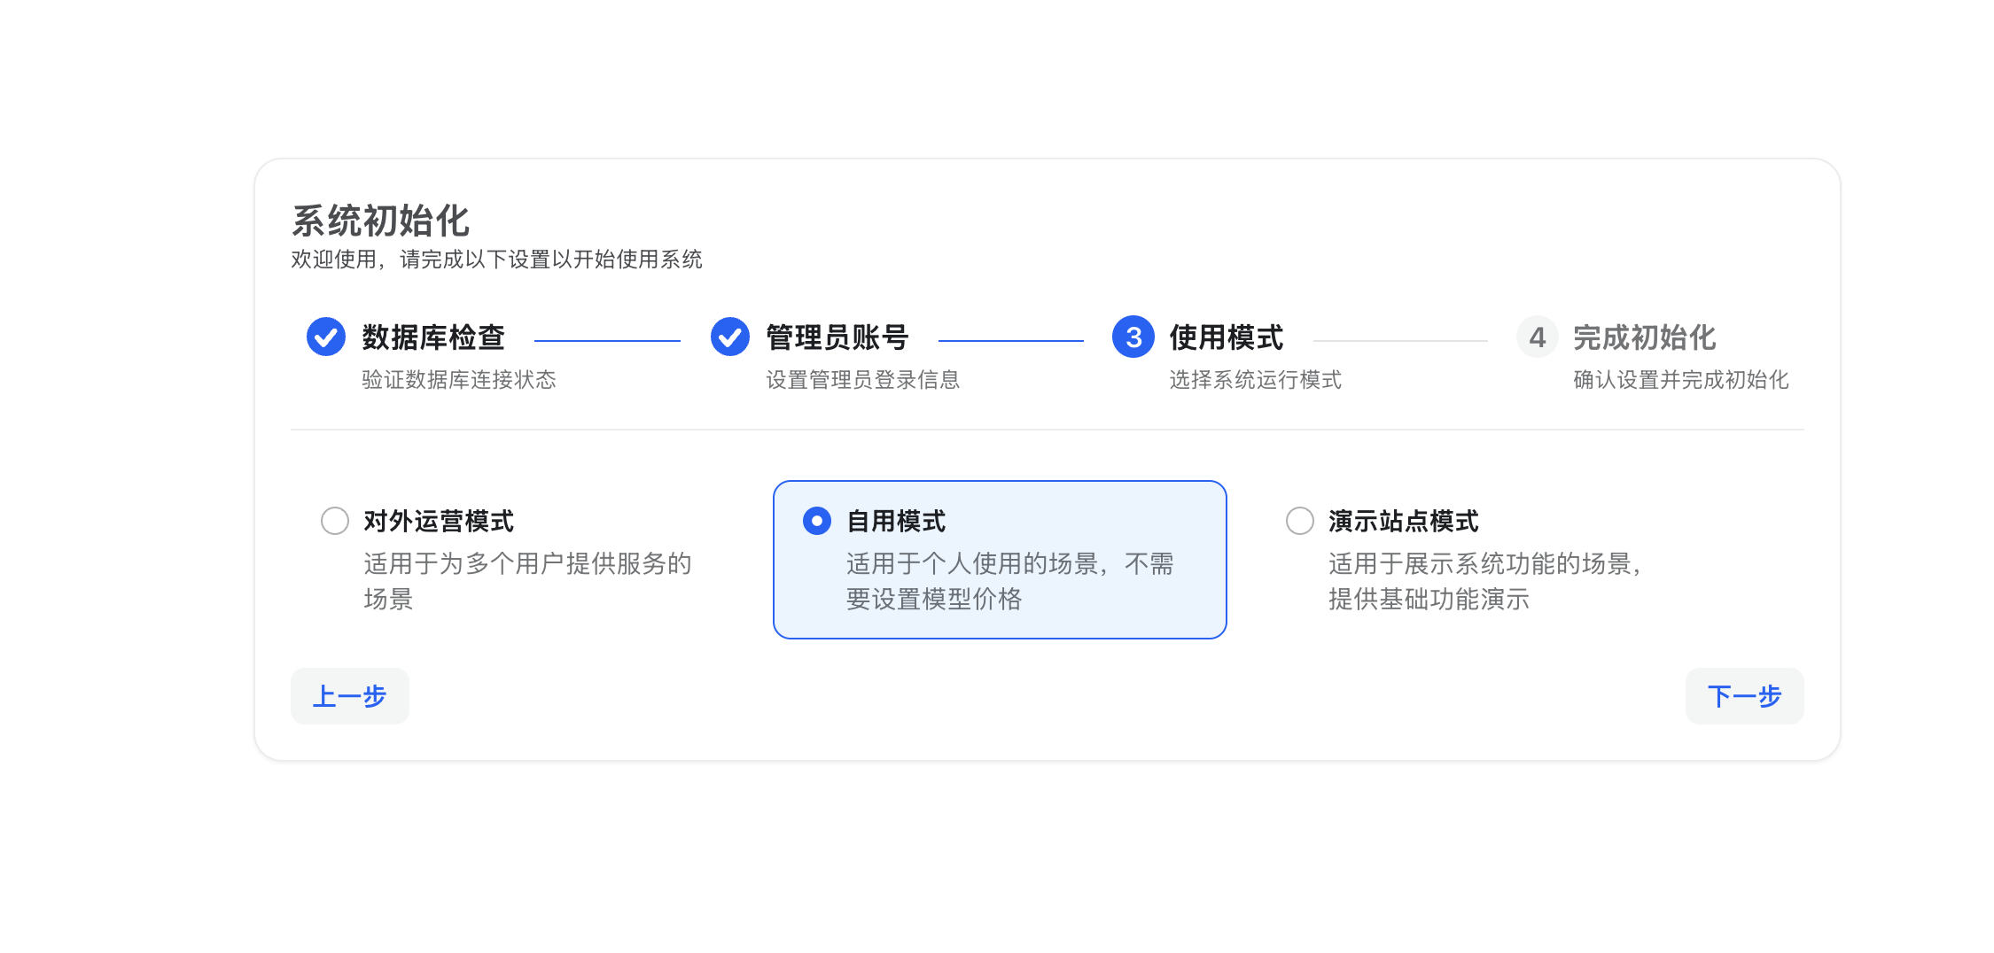
Task: Click the blue step 3 circle icon
Action: (x=1133, y=337)
